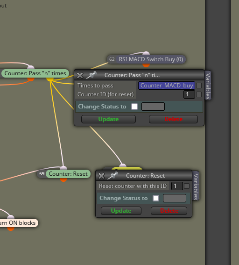Viewport: 239px width, 265px height.
Task: Pin the Counter: Reset properties panel
Action: [x=113, y=176]
